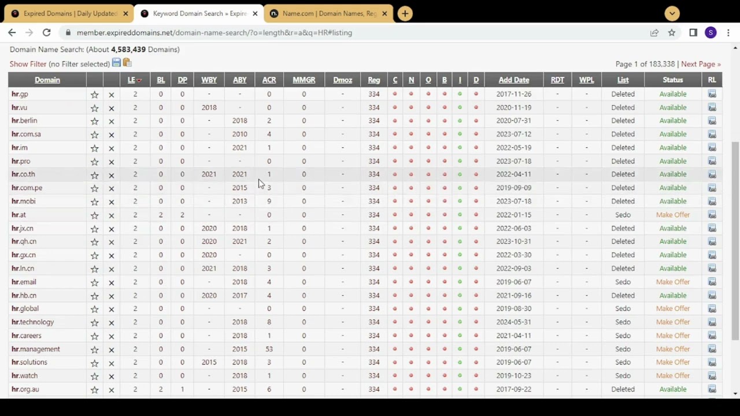
Task: Sort by WBY column header
Action: 209,80
